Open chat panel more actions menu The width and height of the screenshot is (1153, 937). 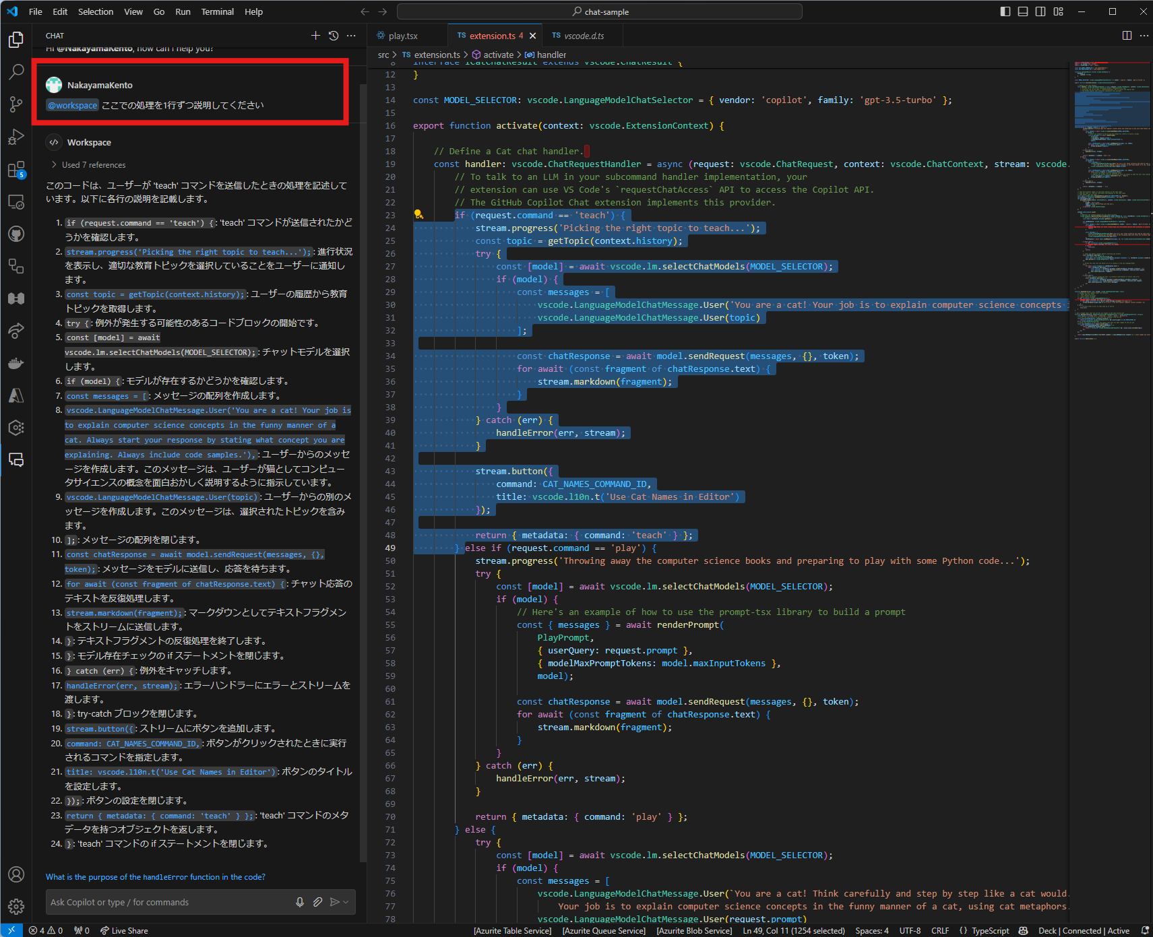coord(351,36)
